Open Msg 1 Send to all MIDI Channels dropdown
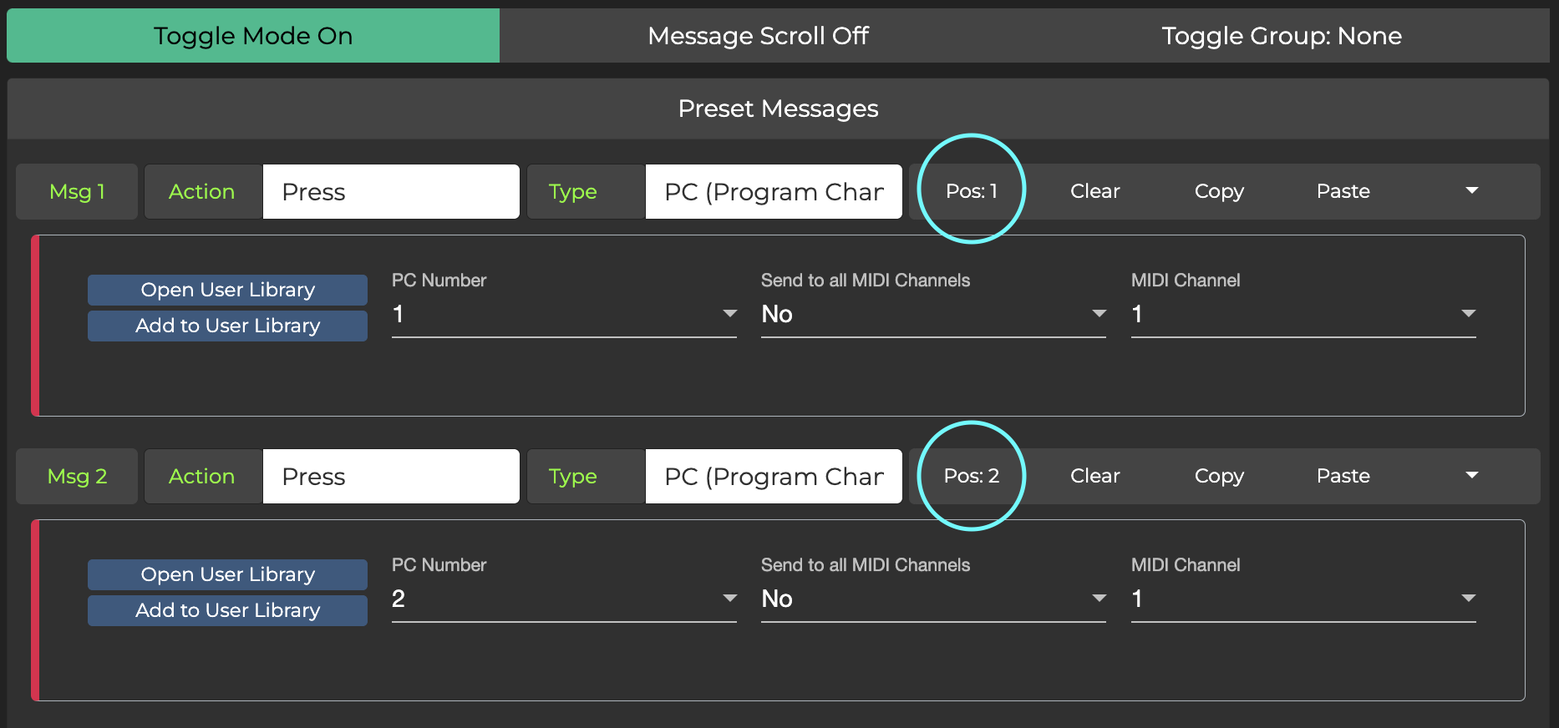The image size is (1559, 728). coord(933,314)
